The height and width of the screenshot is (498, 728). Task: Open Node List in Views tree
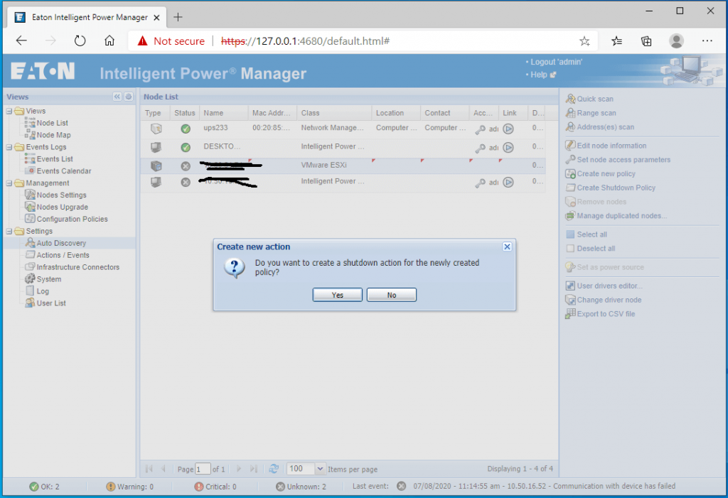click(52, 123)
